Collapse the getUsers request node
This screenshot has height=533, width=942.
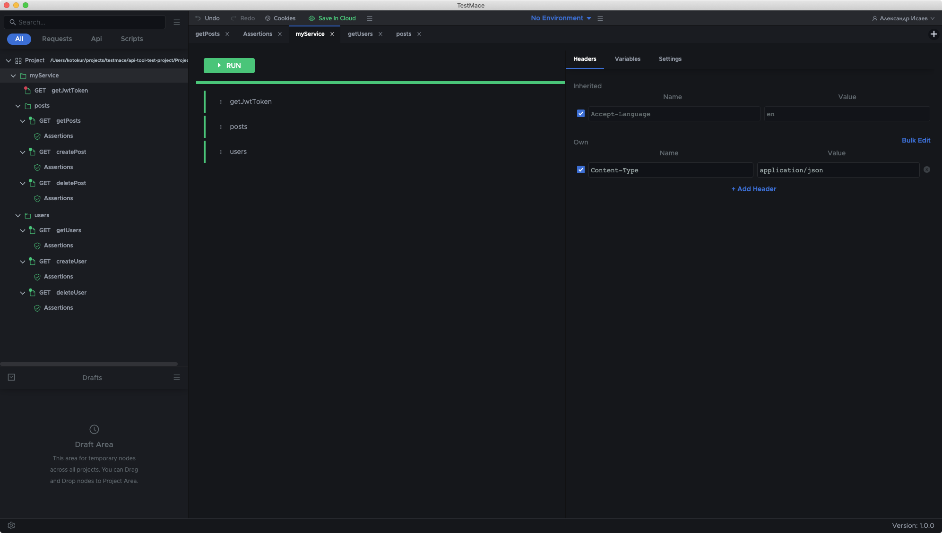(23, 230)
